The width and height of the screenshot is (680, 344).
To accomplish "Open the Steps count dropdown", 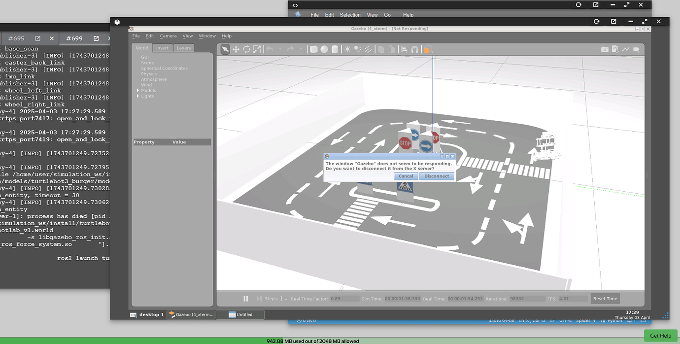I will 282,299.
